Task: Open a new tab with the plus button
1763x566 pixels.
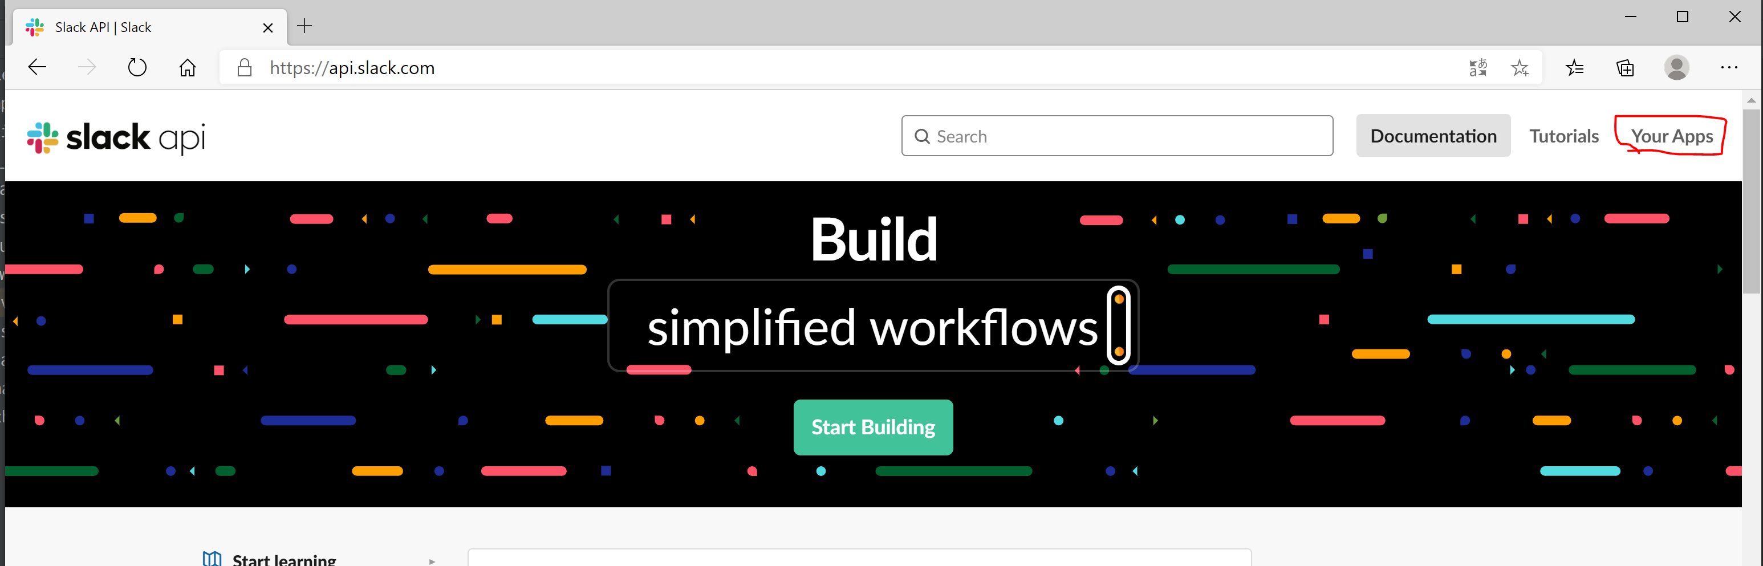Action: (304, 26)
